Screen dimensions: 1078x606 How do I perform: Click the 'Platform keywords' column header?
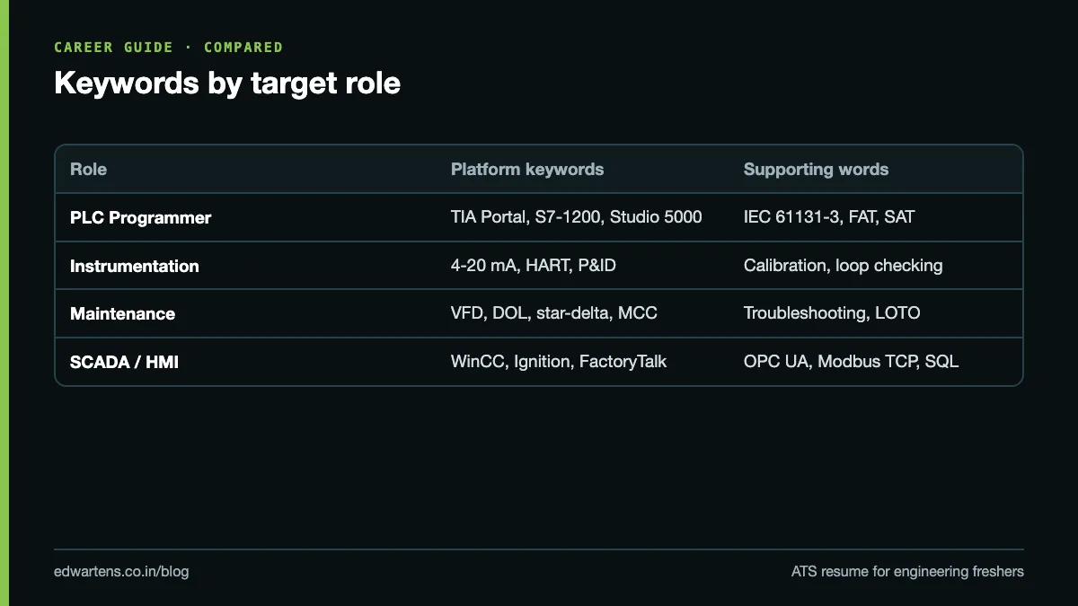coord(527,169)
